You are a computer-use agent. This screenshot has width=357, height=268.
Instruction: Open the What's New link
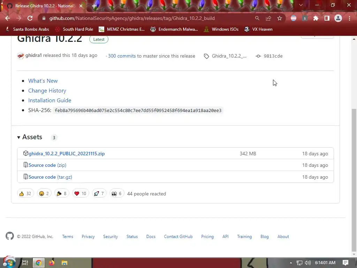[x=43, y=81]
